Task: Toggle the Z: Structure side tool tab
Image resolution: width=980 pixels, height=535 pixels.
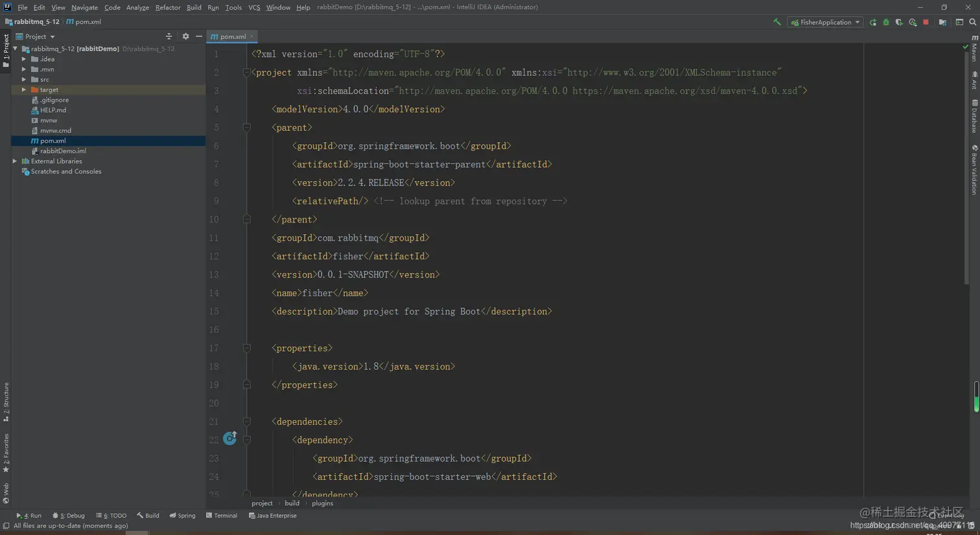Action: [x=6, y=402]
